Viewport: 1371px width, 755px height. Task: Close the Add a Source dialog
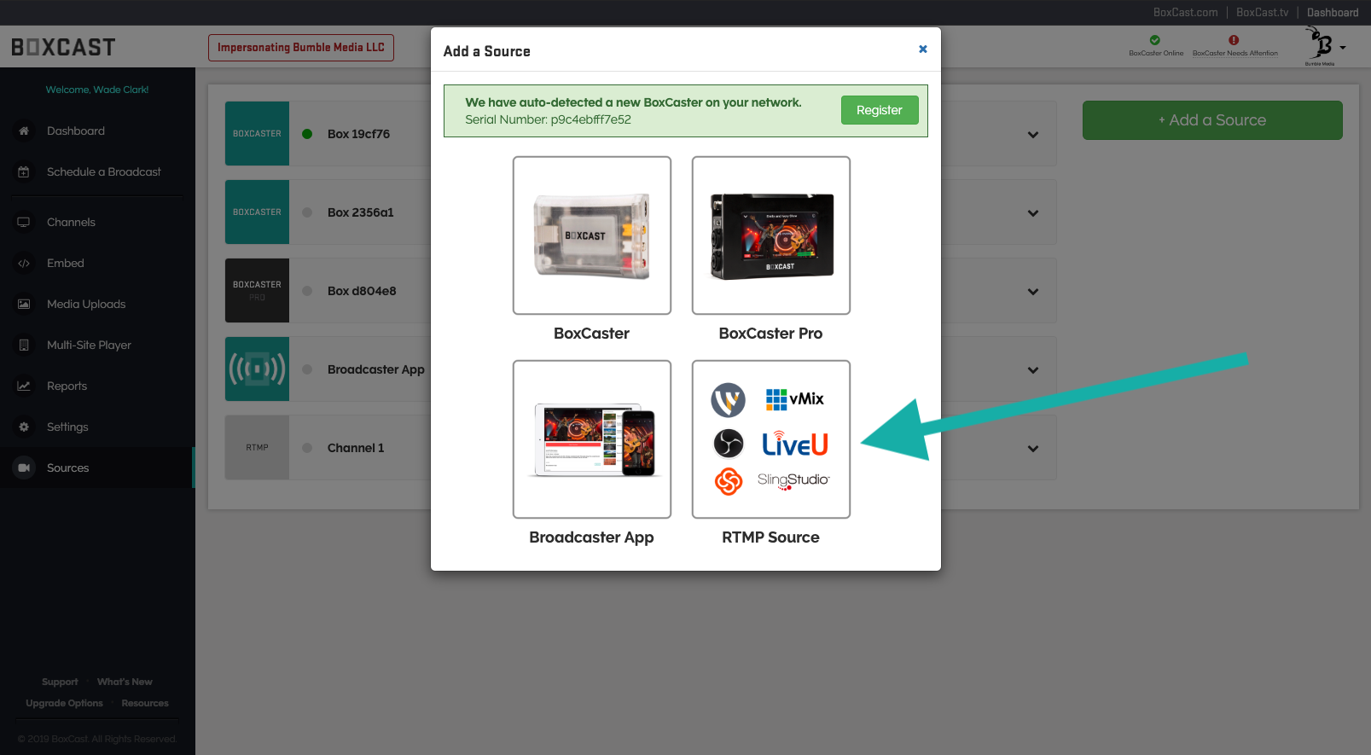point(922,49)
